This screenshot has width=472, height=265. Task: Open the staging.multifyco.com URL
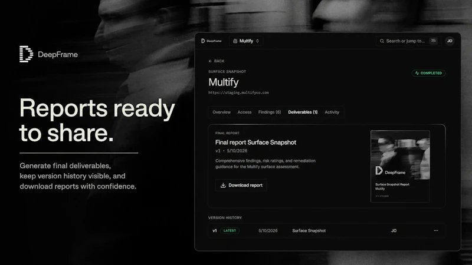point(238,92)
